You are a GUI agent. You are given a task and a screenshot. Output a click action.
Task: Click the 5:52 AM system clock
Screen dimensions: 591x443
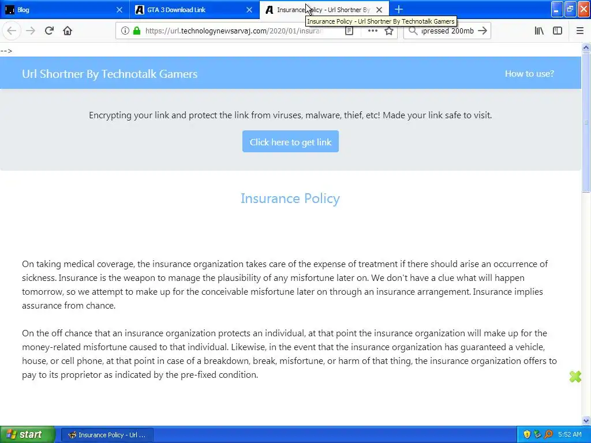pyautogui.click(x=570, y=435)
